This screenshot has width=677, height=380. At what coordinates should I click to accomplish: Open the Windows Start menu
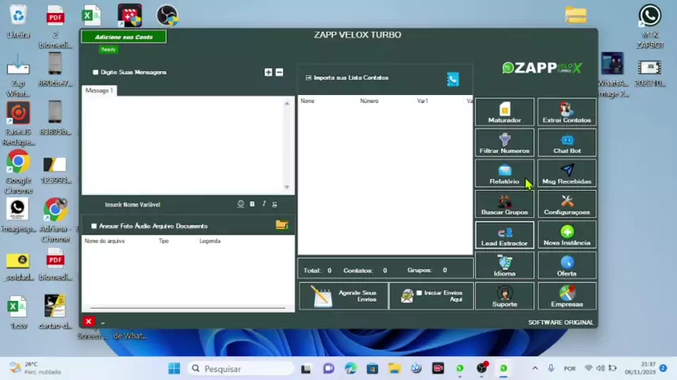(174, 368)
